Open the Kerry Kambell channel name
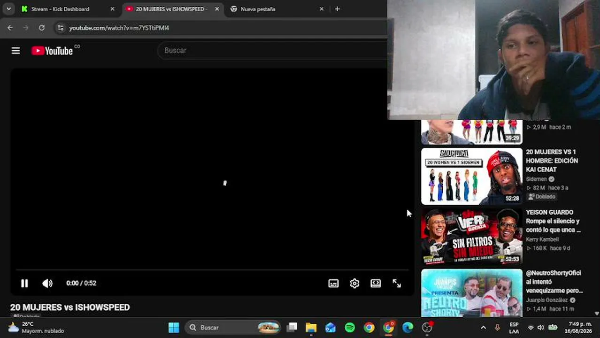 (x=542, y=239)
